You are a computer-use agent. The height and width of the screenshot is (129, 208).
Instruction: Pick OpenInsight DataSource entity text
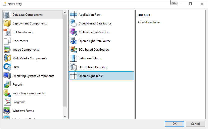tap(95, 41)
